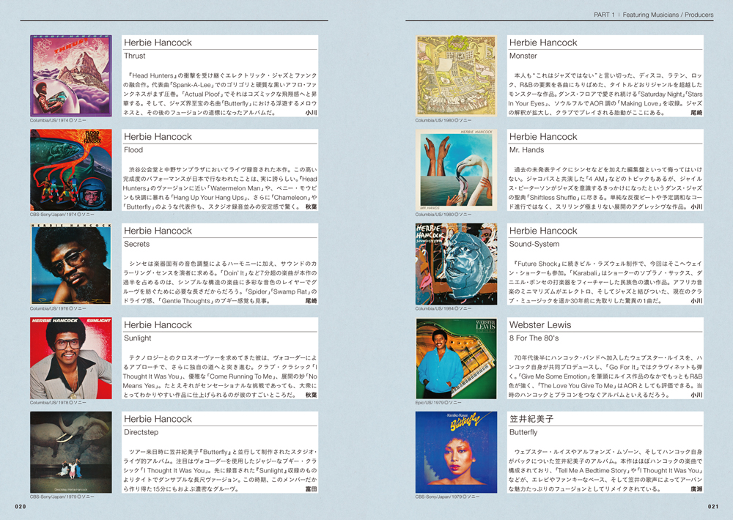Image resolution: width=733 pixels, height=520 pixels.
Task: Select the Webster Lewis album cover
Action: (456, 358)
